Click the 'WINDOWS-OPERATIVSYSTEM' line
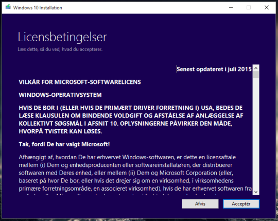Image resolution: width=278 pixels, height=221 pixels. (x=60, y=95)
